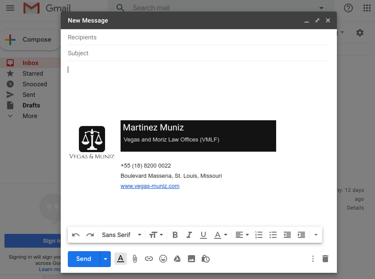Click the Boulevard Massena address line
Image resolution: width=375 pixels, height=279 pixels.
pos(171,176)
